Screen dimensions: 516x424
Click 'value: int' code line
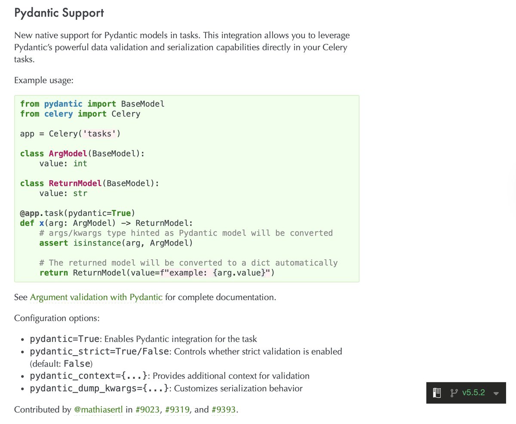point(63,163)
